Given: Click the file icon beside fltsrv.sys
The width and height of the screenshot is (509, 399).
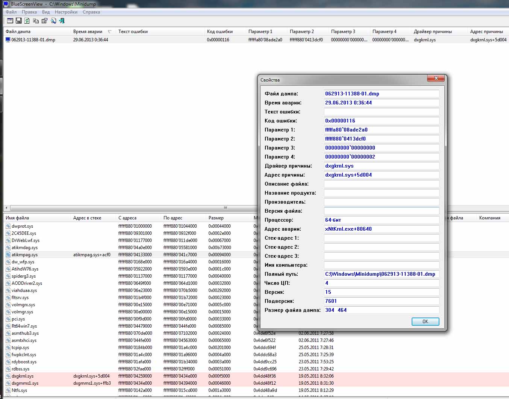Looking at the screenshot, I should click(x=8, y=298).
